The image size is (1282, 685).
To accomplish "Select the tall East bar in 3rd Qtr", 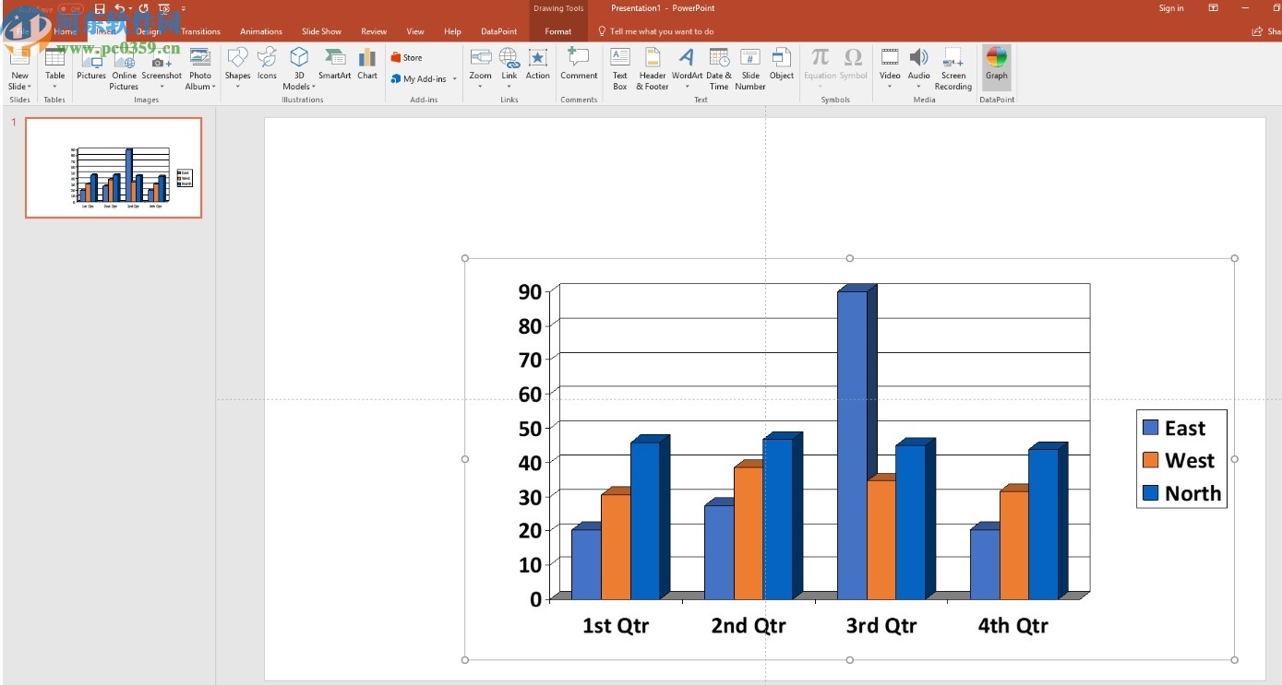I will (x=852, y=444).
